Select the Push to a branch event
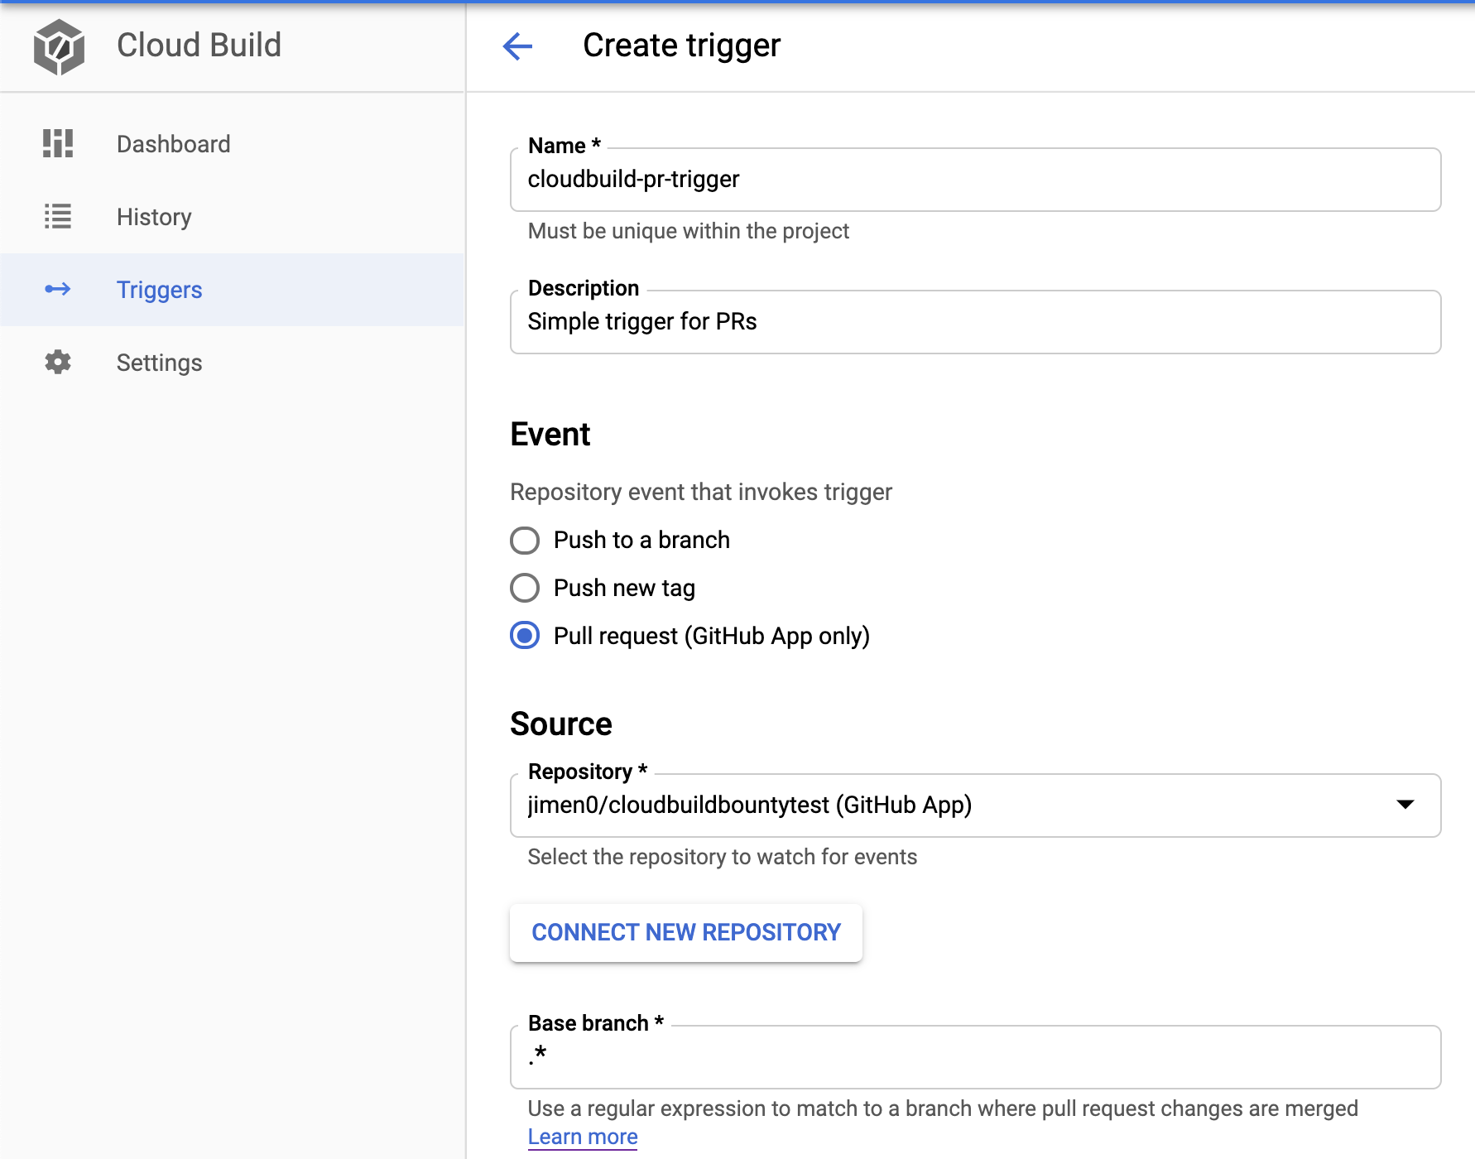The width and height of the screenshot is (1475, 1159). tap(524, 540)
